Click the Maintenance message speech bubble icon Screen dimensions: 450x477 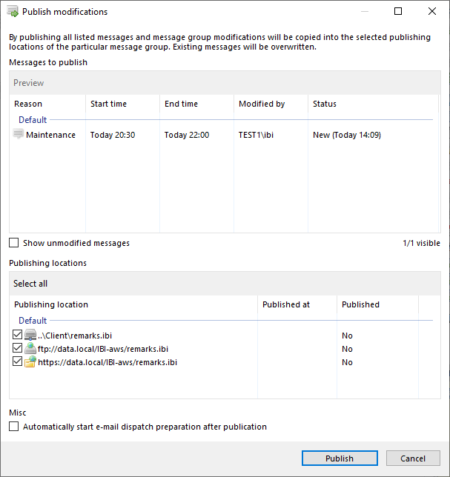[x=19, y=134]
